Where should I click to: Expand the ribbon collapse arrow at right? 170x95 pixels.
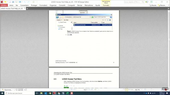pos(169,5)
